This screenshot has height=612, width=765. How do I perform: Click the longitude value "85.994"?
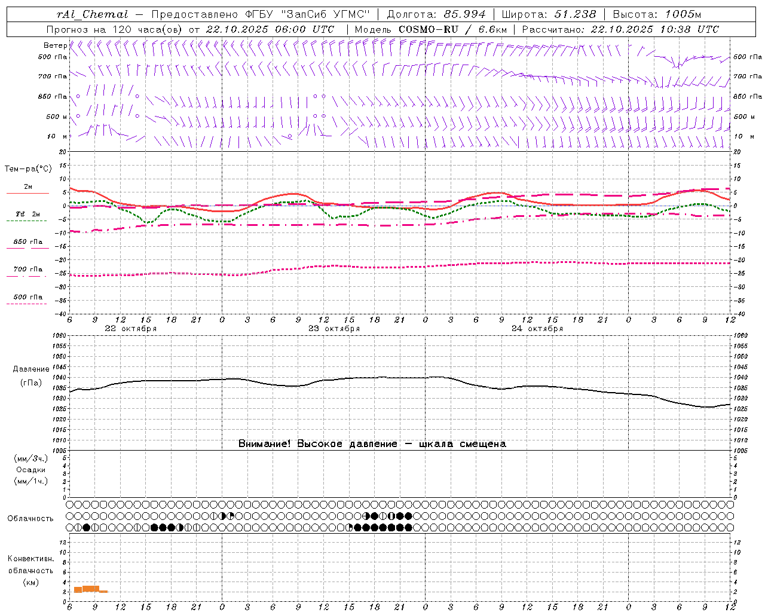click(465, 14)
